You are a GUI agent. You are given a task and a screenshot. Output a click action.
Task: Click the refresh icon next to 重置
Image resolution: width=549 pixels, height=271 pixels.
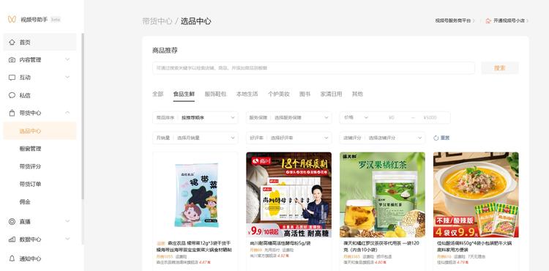(x=436, y=138)
